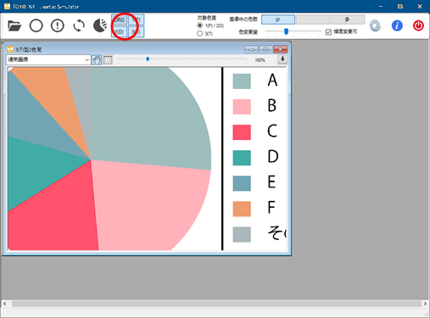The width and height of the screenshot is (430, 318).
Task: Click the plain circle toolbar icon
Action: pos(36,25)
